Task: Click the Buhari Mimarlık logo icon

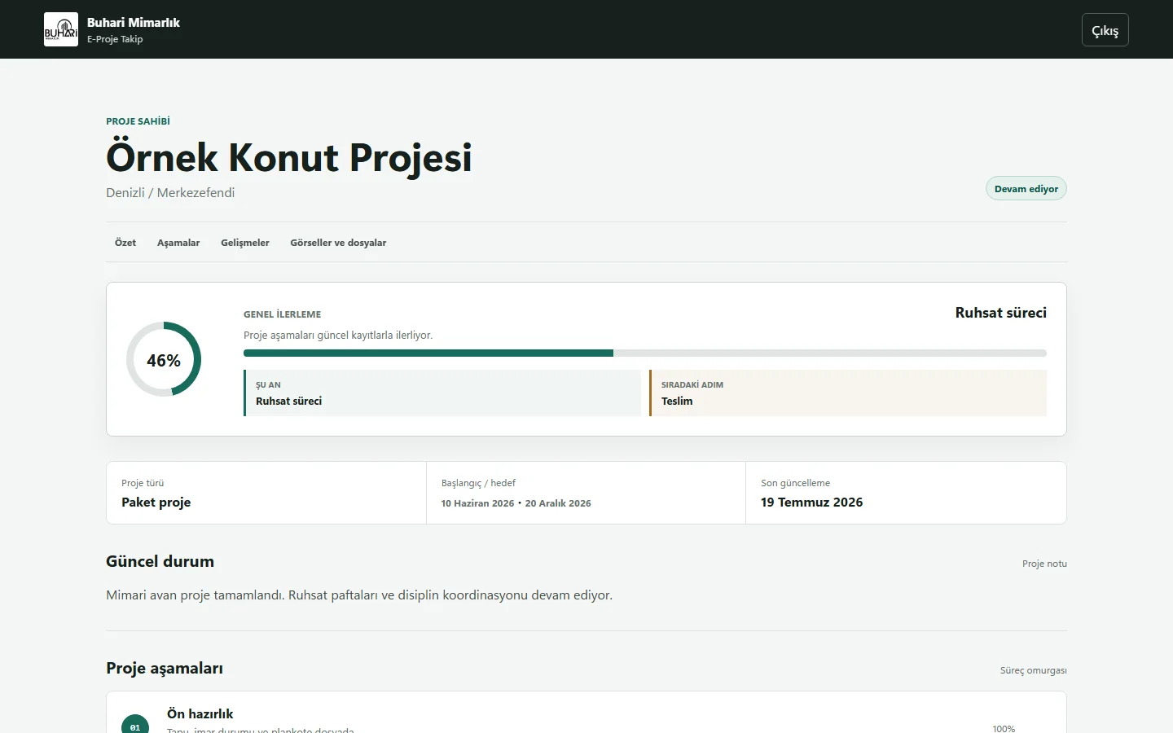Action: (61, 29)
